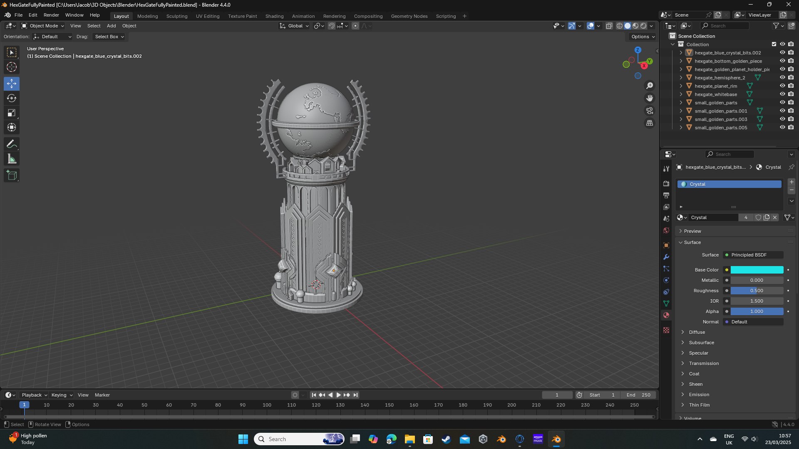Hide hexgate_whitebase with its eye icon

pos(782,94)
